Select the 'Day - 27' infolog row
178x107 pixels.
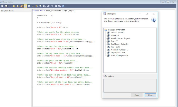[114, 41]
